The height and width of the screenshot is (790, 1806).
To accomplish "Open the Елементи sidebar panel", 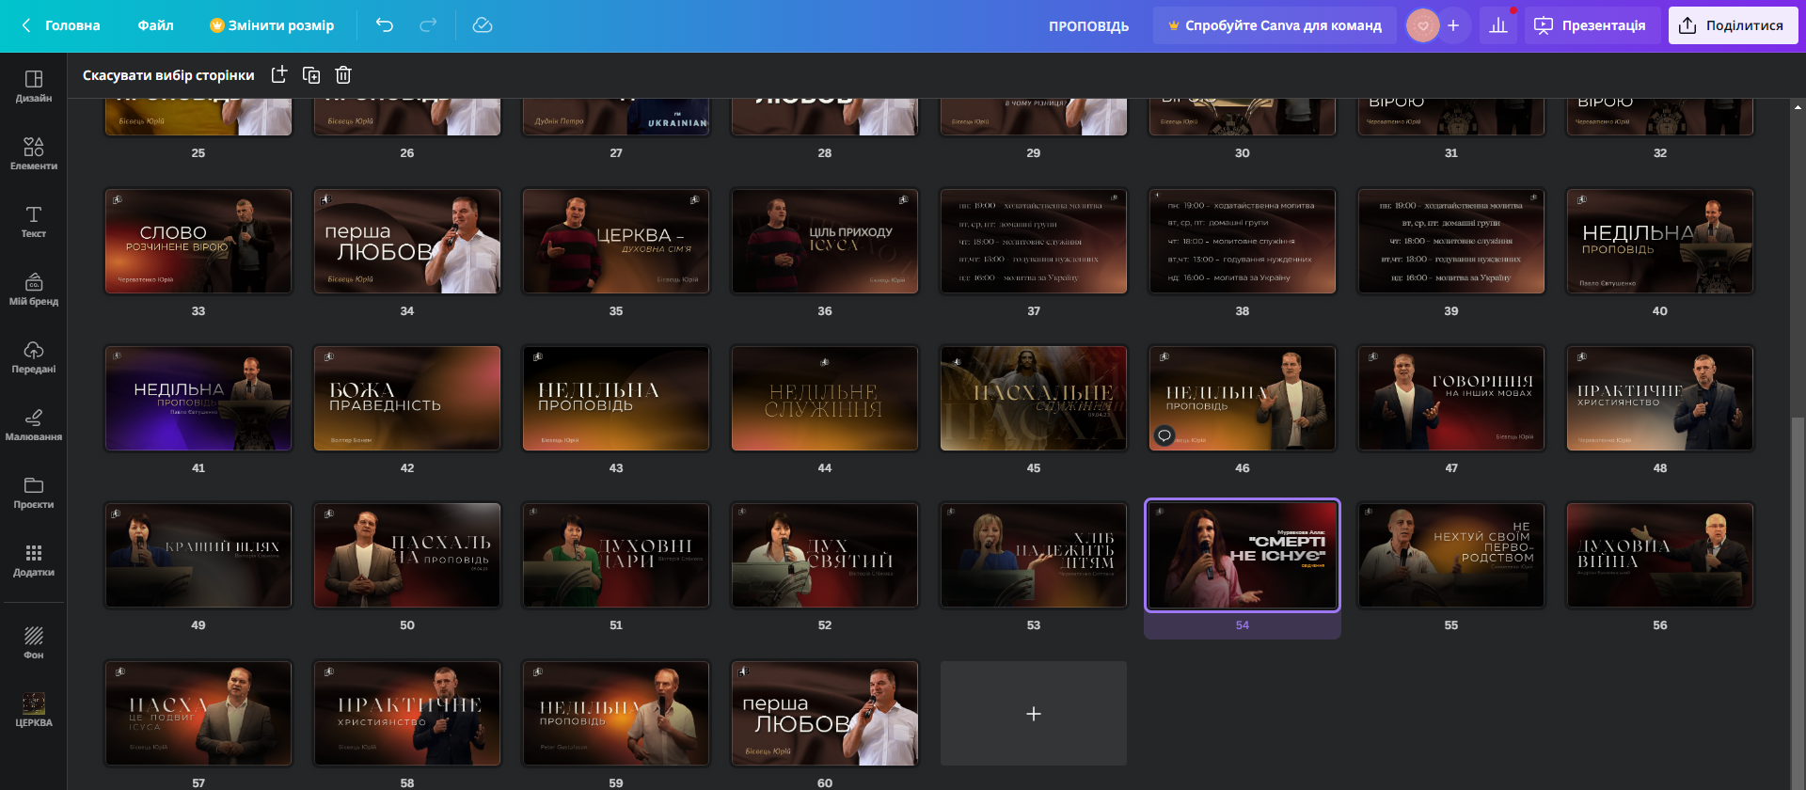I will 33,153.
